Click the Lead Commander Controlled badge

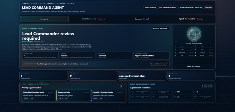168,8
